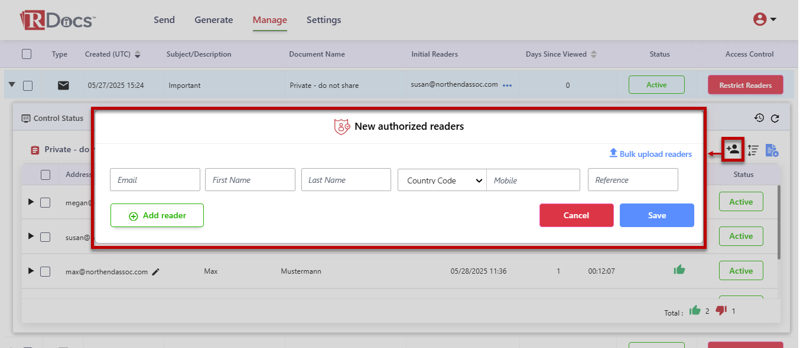The image size is (800, 348).
Task: Click the Cancel button
Action: pyautogui.click(x=577, y=215)
